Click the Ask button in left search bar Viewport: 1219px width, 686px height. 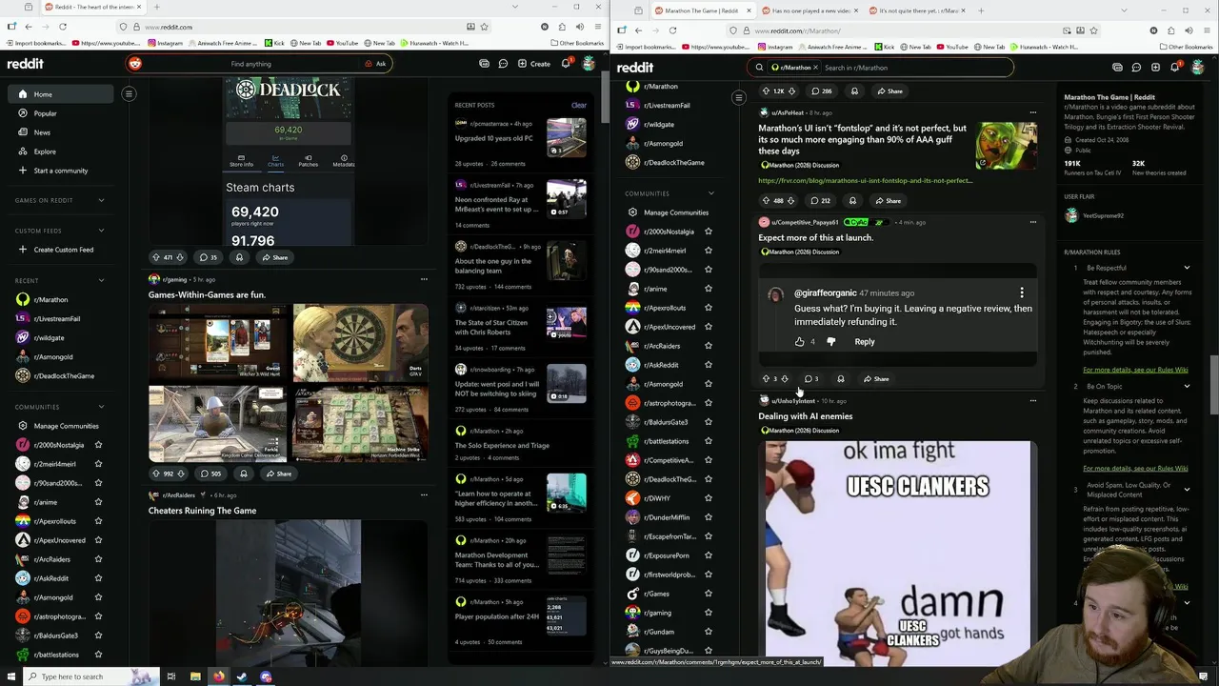pyautogui.click(x=375, y=64)
